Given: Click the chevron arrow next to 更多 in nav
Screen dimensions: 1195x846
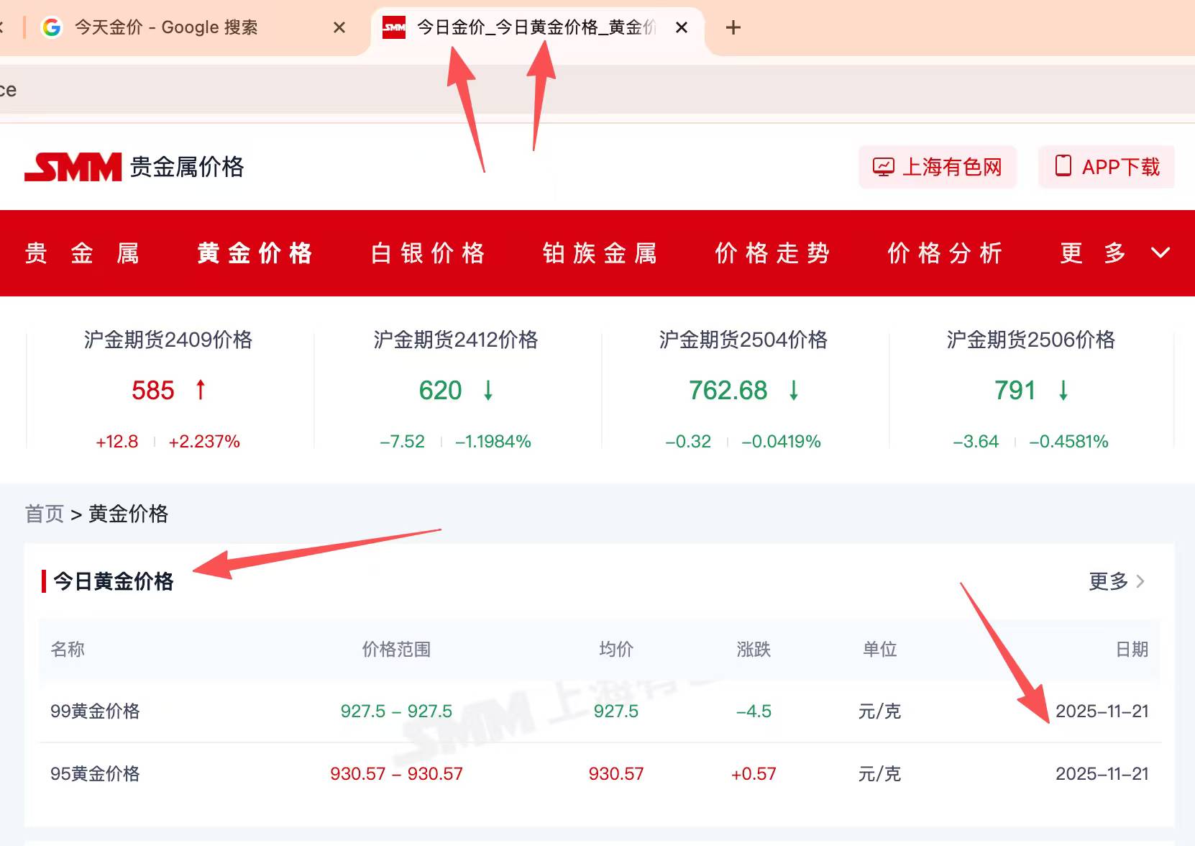Looking at the screenshot, I should (1160, 253).
